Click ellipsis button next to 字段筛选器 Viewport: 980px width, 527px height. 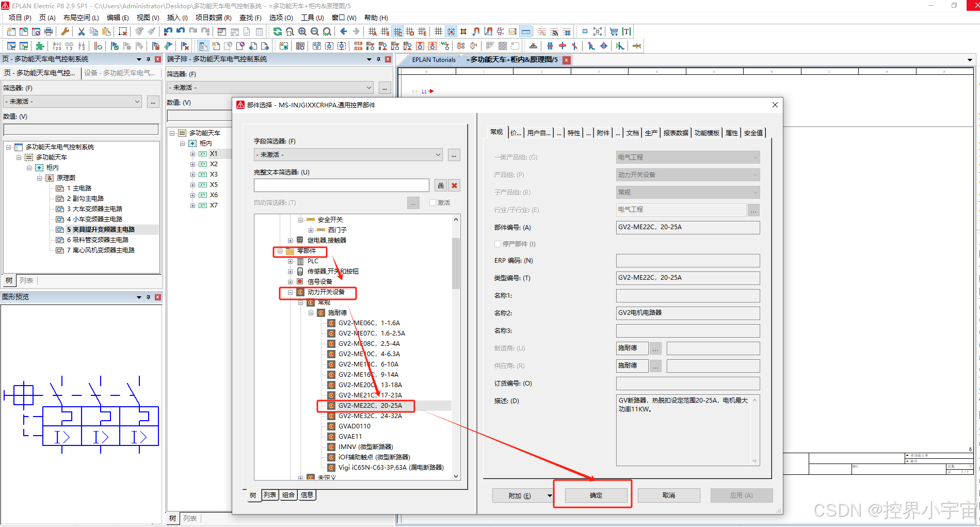(x=454, y=155)
